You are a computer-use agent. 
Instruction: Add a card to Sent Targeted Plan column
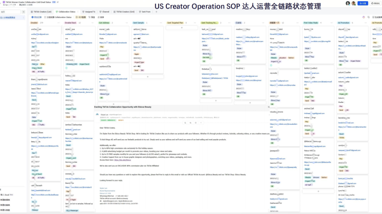coord(182,28)
